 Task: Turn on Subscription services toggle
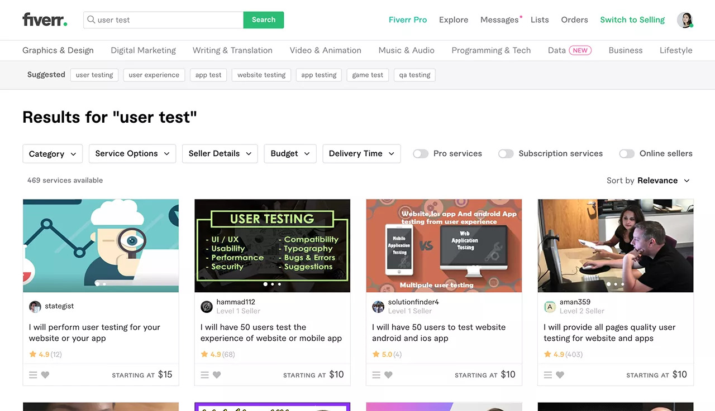[x=506, y=153]
